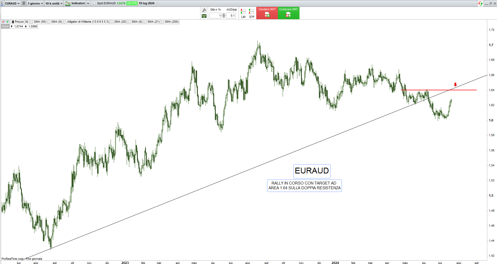
Task: Click the instrument info 'i' icon
Action: point(94,3)
